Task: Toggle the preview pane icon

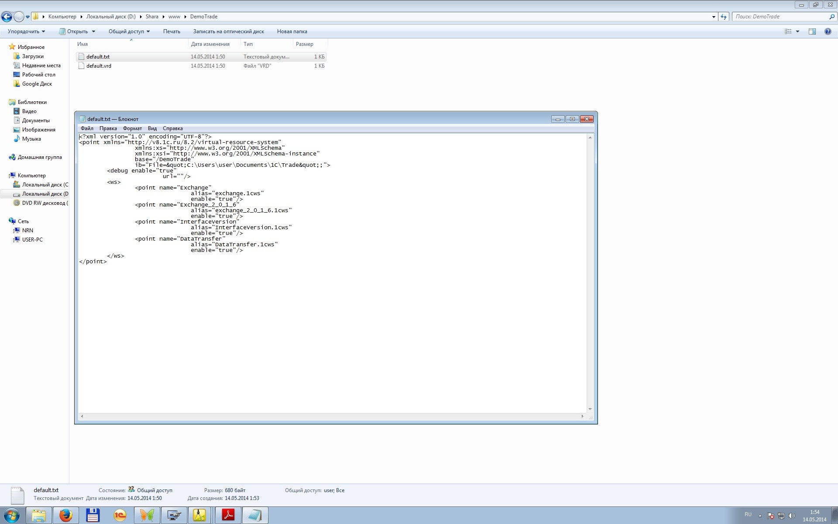Action: click(x=812, y=31)
